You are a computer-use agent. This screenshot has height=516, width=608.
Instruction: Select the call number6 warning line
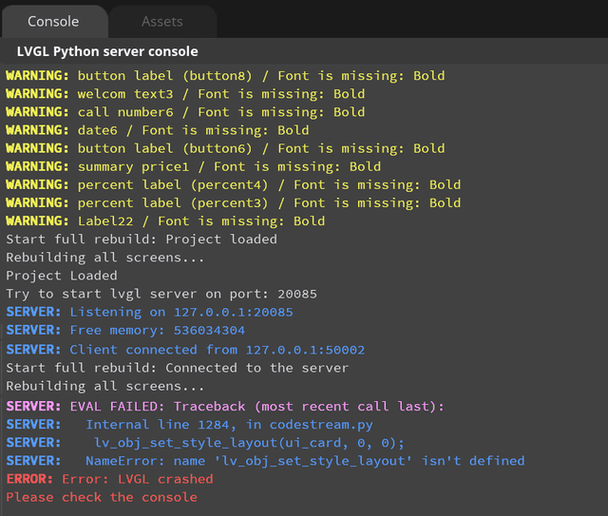(185, 112)
